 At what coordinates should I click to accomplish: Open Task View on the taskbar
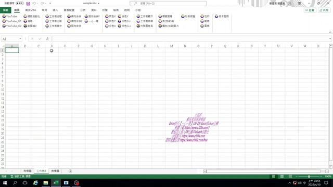point(25,183)
